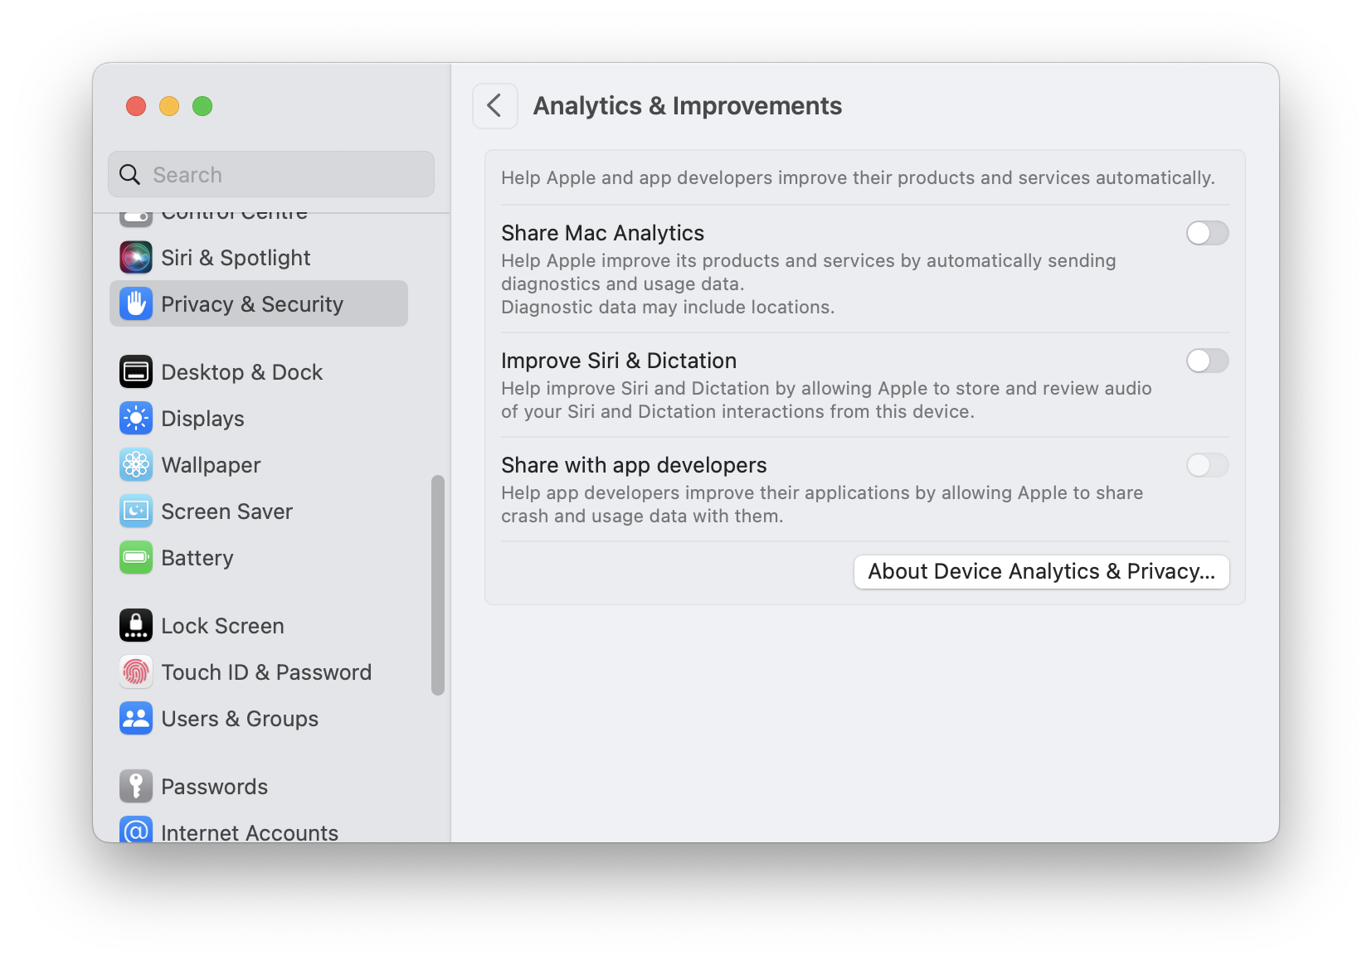Open Siri & Spotlight icon in sidebar

[136, 258]
